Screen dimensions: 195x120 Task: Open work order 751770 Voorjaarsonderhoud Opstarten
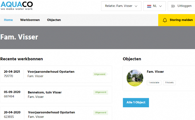click(51, 72)
